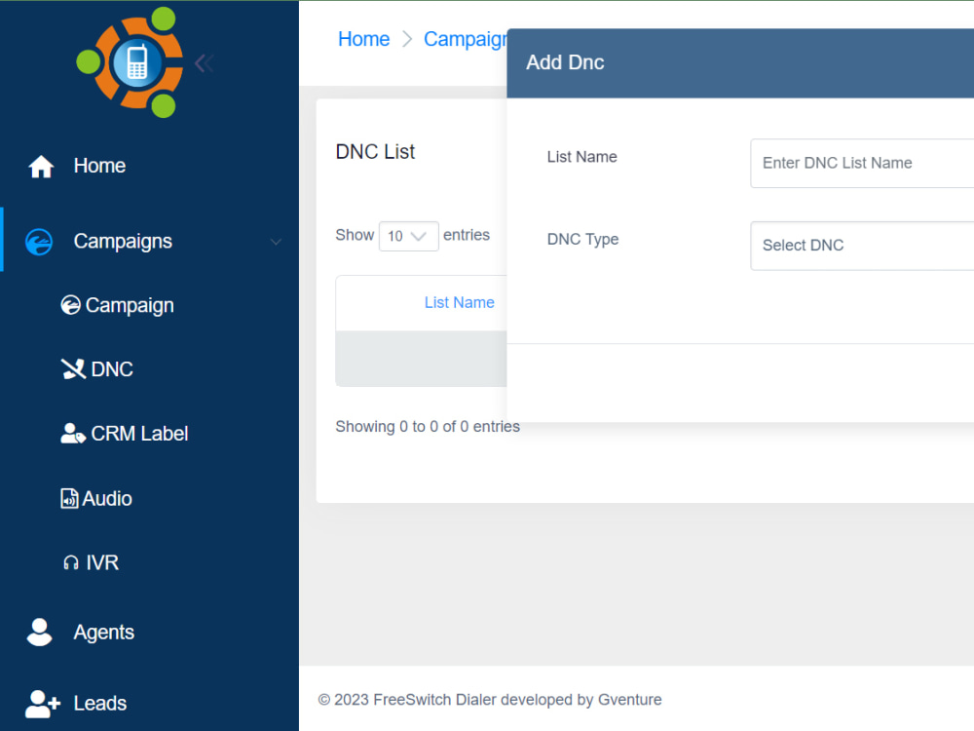Click the Home breadcrumb link
The width and height of the screenshot is (974, 731).
[x=363, y=39]
